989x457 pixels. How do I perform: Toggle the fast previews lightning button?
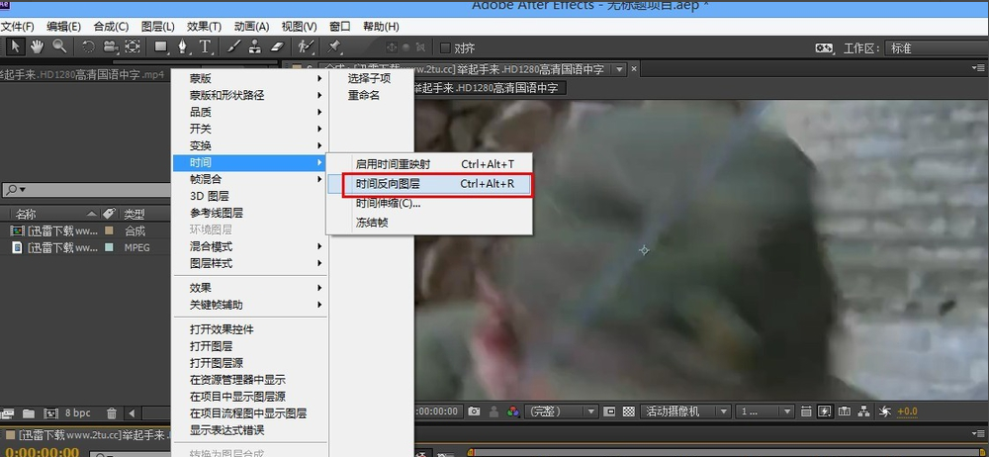[825, 411]
